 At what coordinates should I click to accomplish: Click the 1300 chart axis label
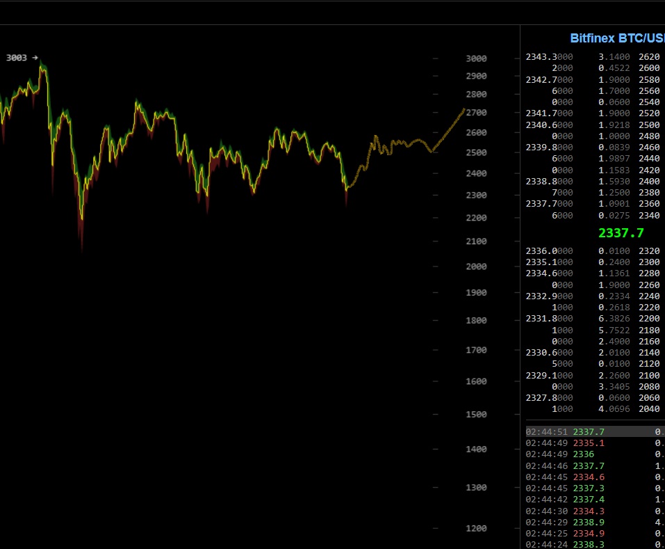(x=476, y=488)
